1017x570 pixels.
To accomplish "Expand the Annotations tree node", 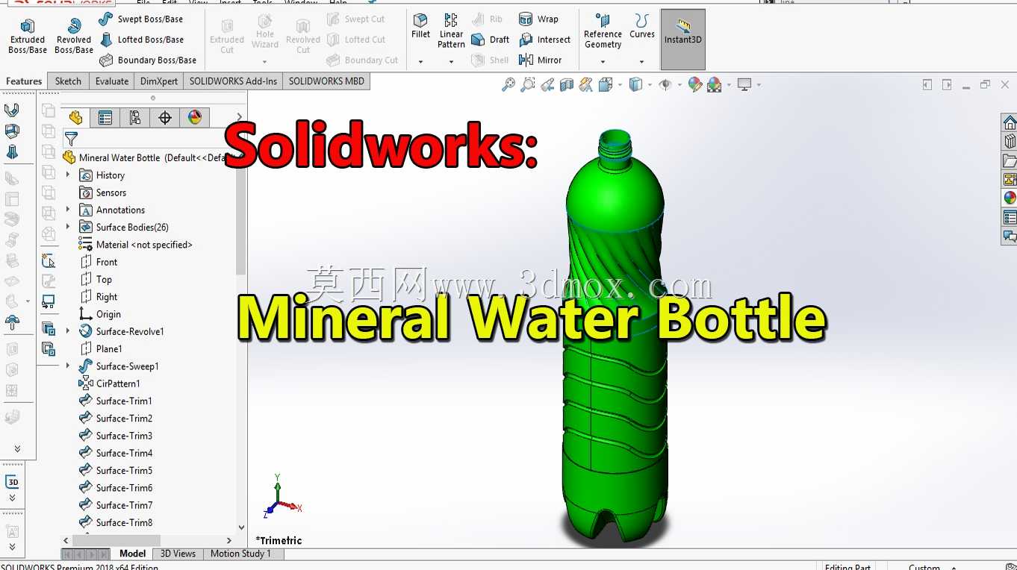I will [68, 210].
